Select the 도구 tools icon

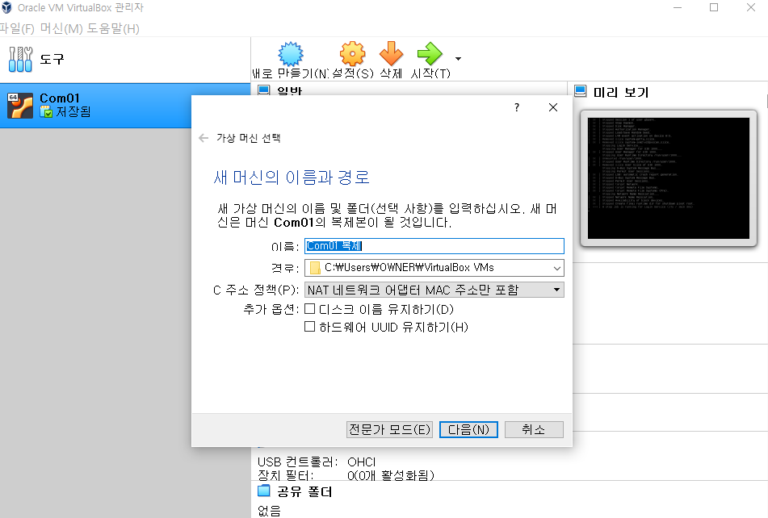coord(20,59)
